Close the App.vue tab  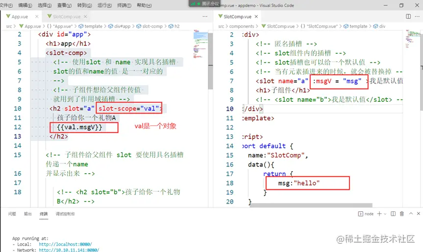coord(37,17)
